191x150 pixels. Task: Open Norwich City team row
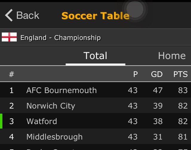point(51,106)
